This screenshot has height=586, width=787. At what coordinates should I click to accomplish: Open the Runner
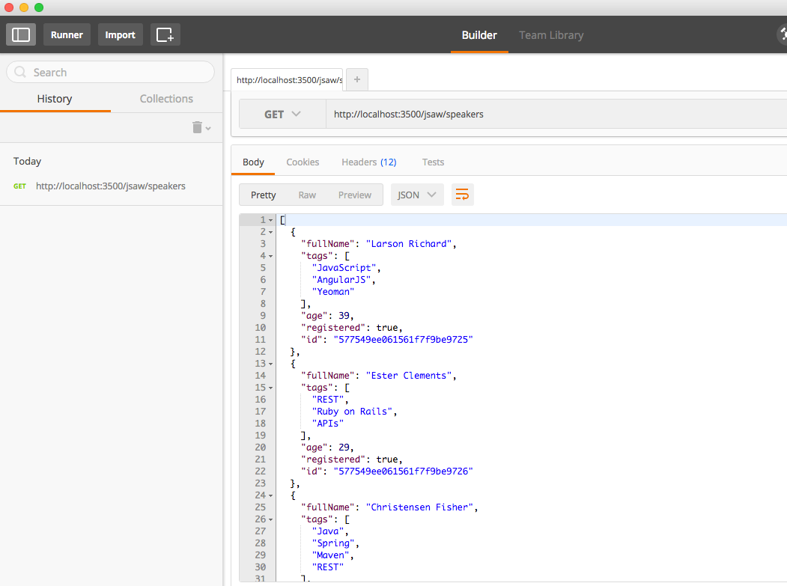pyautogui.click(x=67, y=34)
